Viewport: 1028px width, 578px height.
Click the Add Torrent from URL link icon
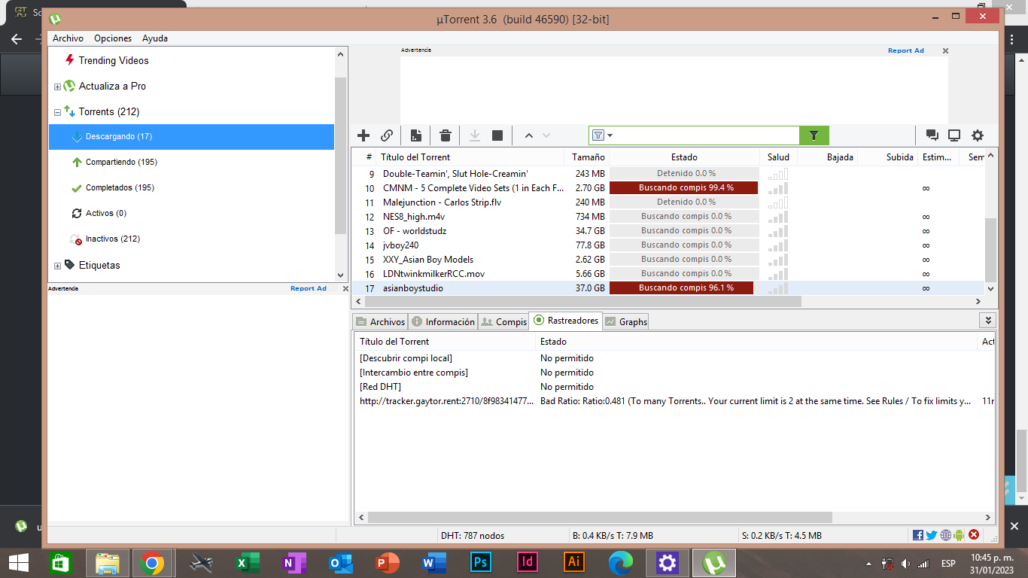(x=387, y=135)
